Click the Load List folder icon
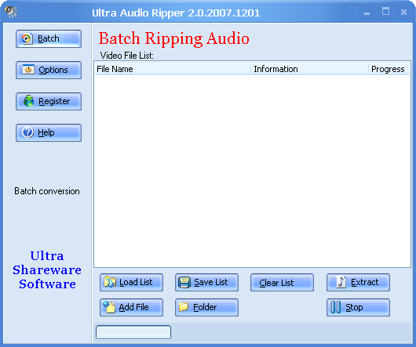Image resolution: width=416 pixels, height=347 pixels. click(x=110, y=282)
